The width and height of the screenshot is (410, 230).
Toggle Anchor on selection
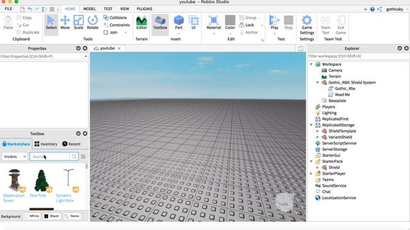point(249,33)
